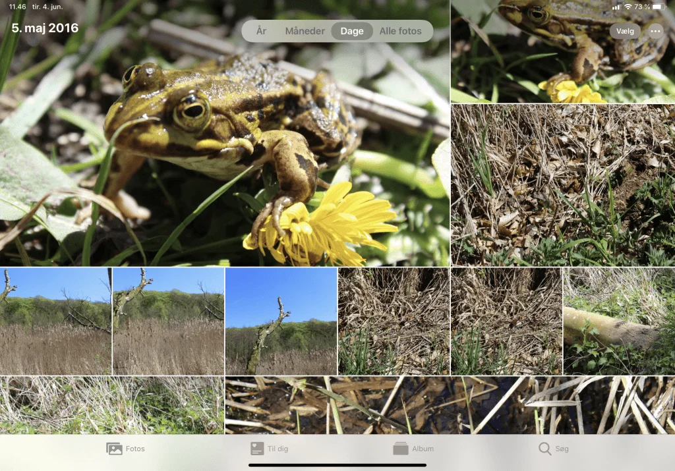Viewport: 675px width, 471px height.
Task: Open the Til dig tab icon
Action: click(x=256, y=449)
